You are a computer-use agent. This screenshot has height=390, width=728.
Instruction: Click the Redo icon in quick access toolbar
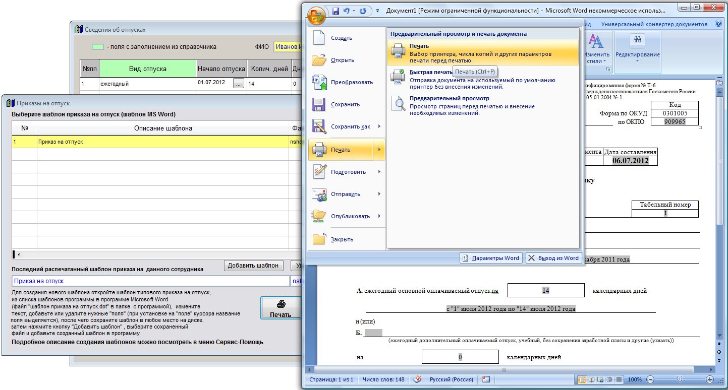[363, 11]
